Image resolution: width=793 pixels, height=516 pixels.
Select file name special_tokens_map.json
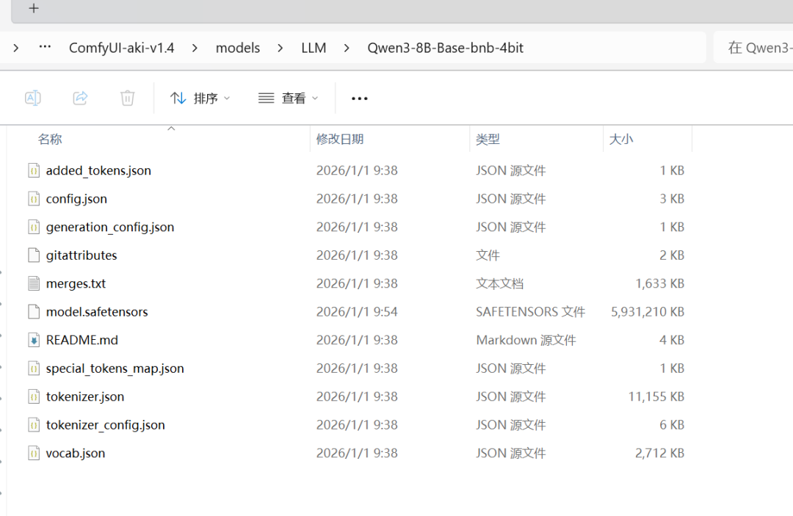(x=115, y=368)
